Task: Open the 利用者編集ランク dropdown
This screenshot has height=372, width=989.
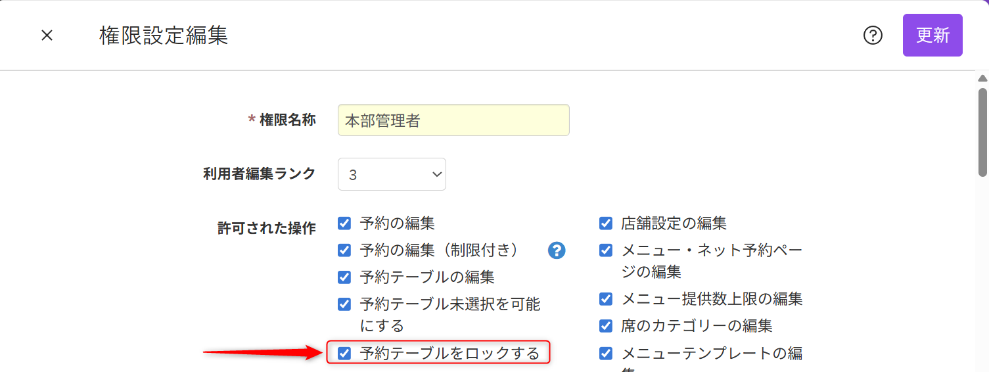Action: click(392, 174)
